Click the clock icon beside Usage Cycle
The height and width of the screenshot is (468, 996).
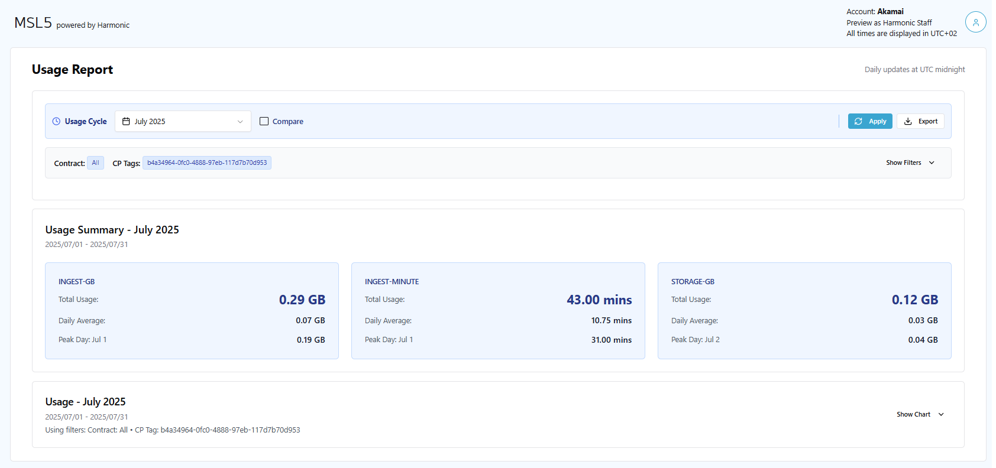click(x=56, y=121)
